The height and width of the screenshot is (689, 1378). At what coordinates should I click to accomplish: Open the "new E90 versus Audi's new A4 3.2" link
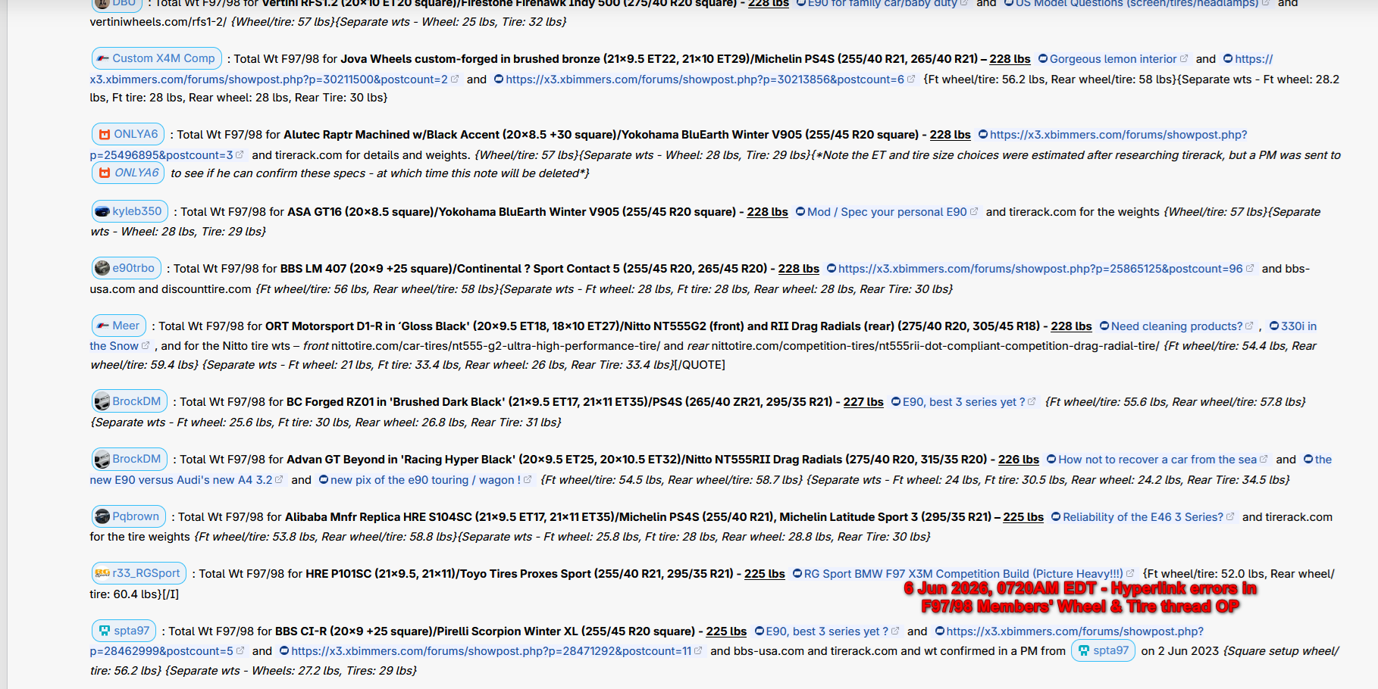pos(180,480)
